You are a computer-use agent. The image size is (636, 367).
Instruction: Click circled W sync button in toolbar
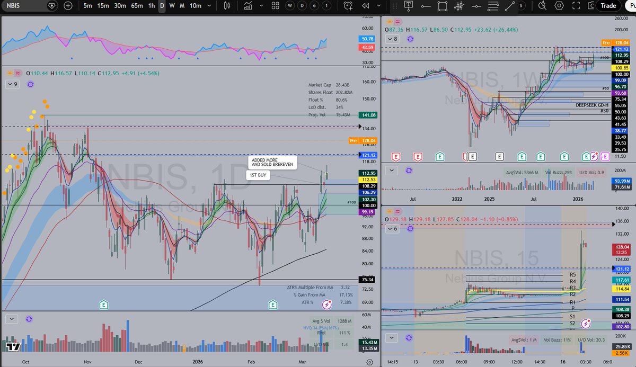tap(289, 6)
